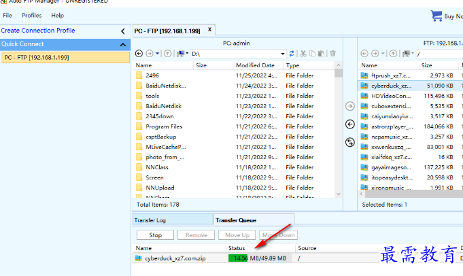Image resolution: width=463 pixels, height=276 pixels.
Task: Click the Paste icon in PC toolbar
Action: point(322,54)
